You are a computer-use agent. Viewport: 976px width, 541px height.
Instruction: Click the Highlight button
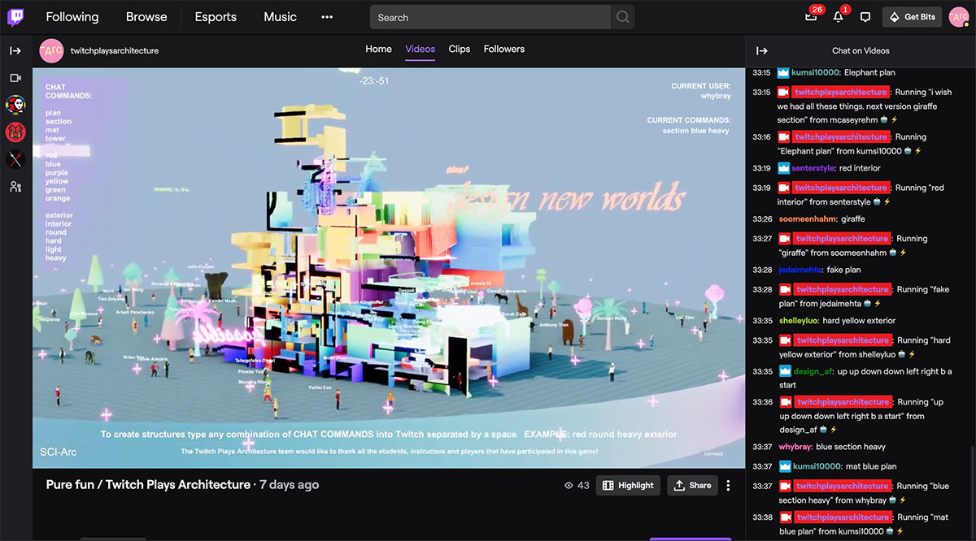[628, 486]
